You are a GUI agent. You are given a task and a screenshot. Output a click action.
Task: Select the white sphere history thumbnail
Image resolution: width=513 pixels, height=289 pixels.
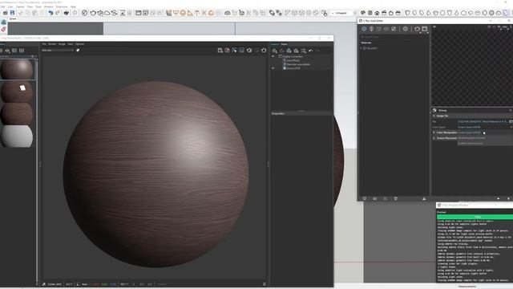point(17,136)
